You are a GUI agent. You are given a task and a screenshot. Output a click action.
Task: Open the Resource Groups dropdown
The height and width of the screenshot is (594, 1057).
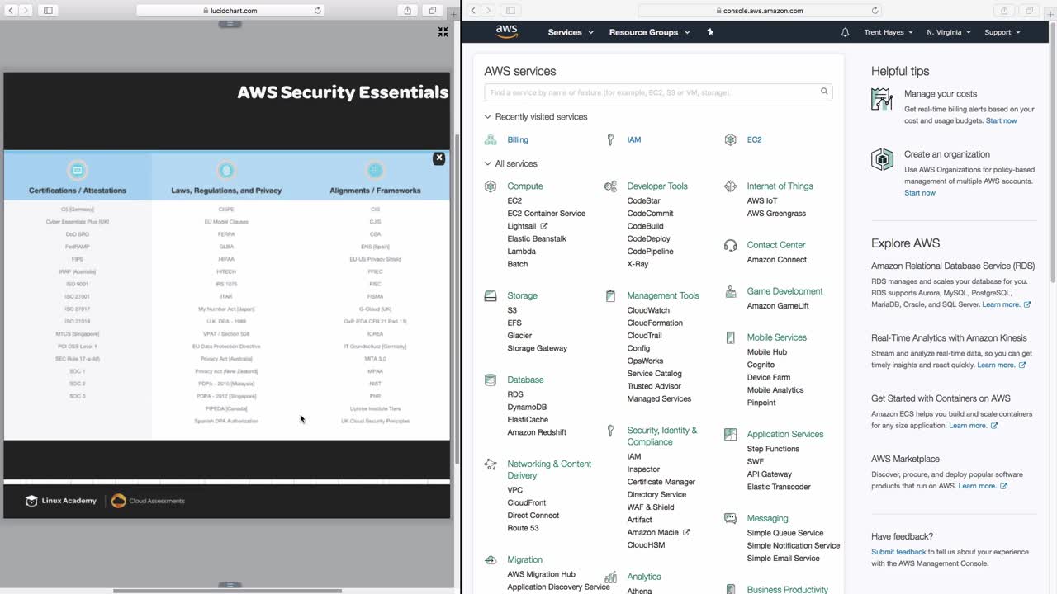[649, 32]
